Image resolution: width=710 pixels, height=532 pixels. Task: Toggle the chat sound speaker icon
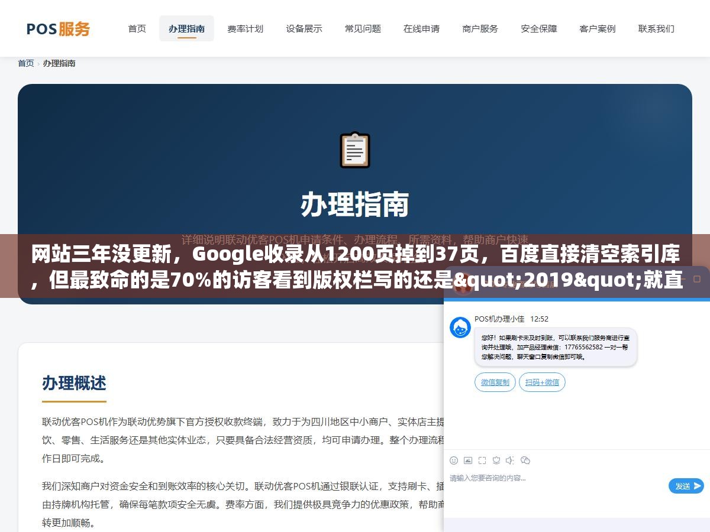click(510, 460)
